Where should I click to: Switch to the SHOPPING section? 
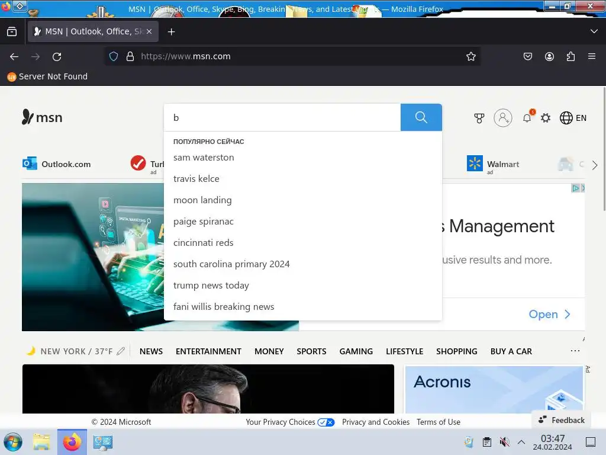456,351
